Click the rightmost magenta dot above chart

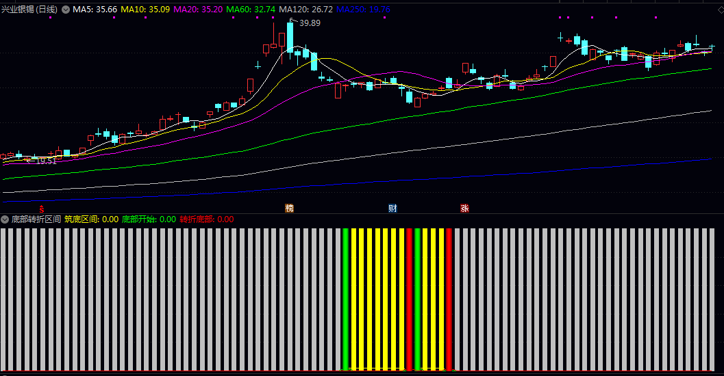[656, 18]
